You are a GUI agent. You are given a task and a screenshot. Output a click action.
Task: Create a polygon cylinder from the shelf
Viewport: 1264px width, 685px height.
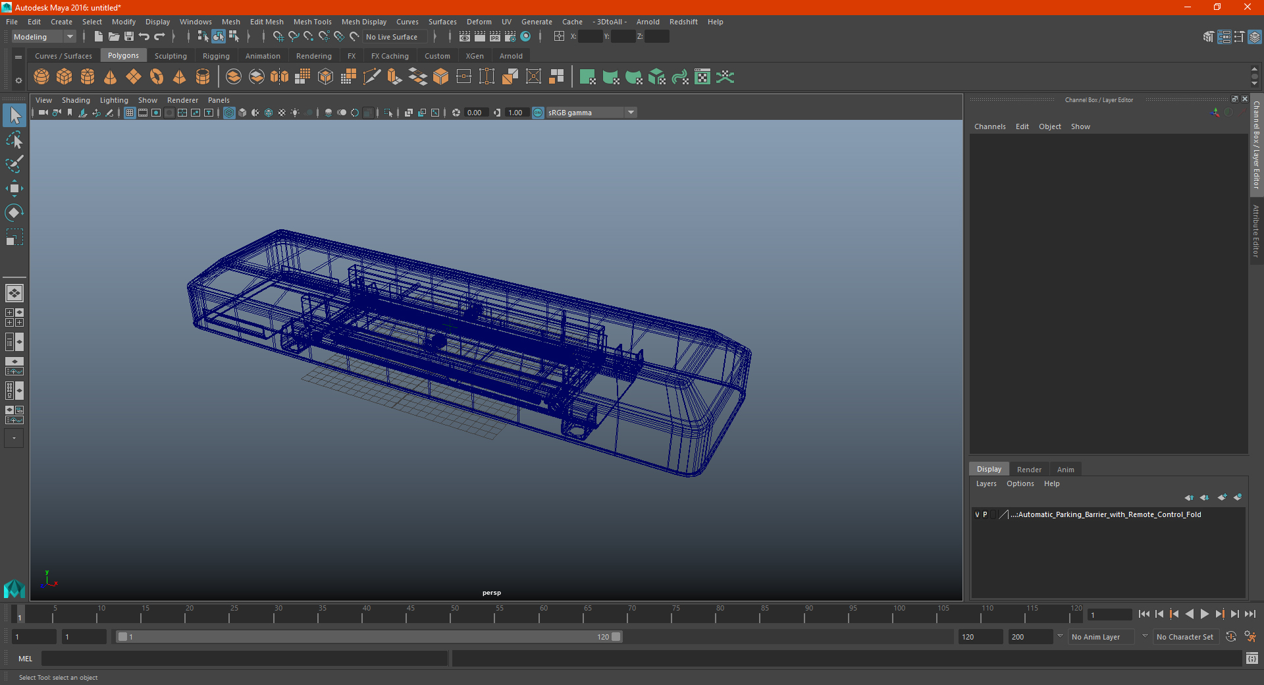(x=88, y=77)
